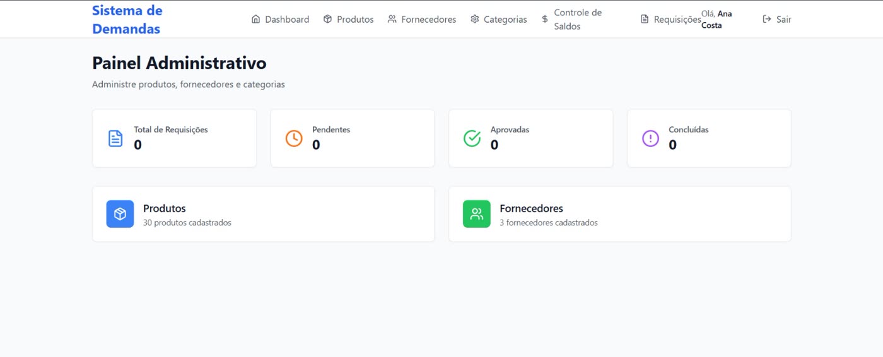Click the blue cube icon in Produtos card

click(x=120, y=214)
